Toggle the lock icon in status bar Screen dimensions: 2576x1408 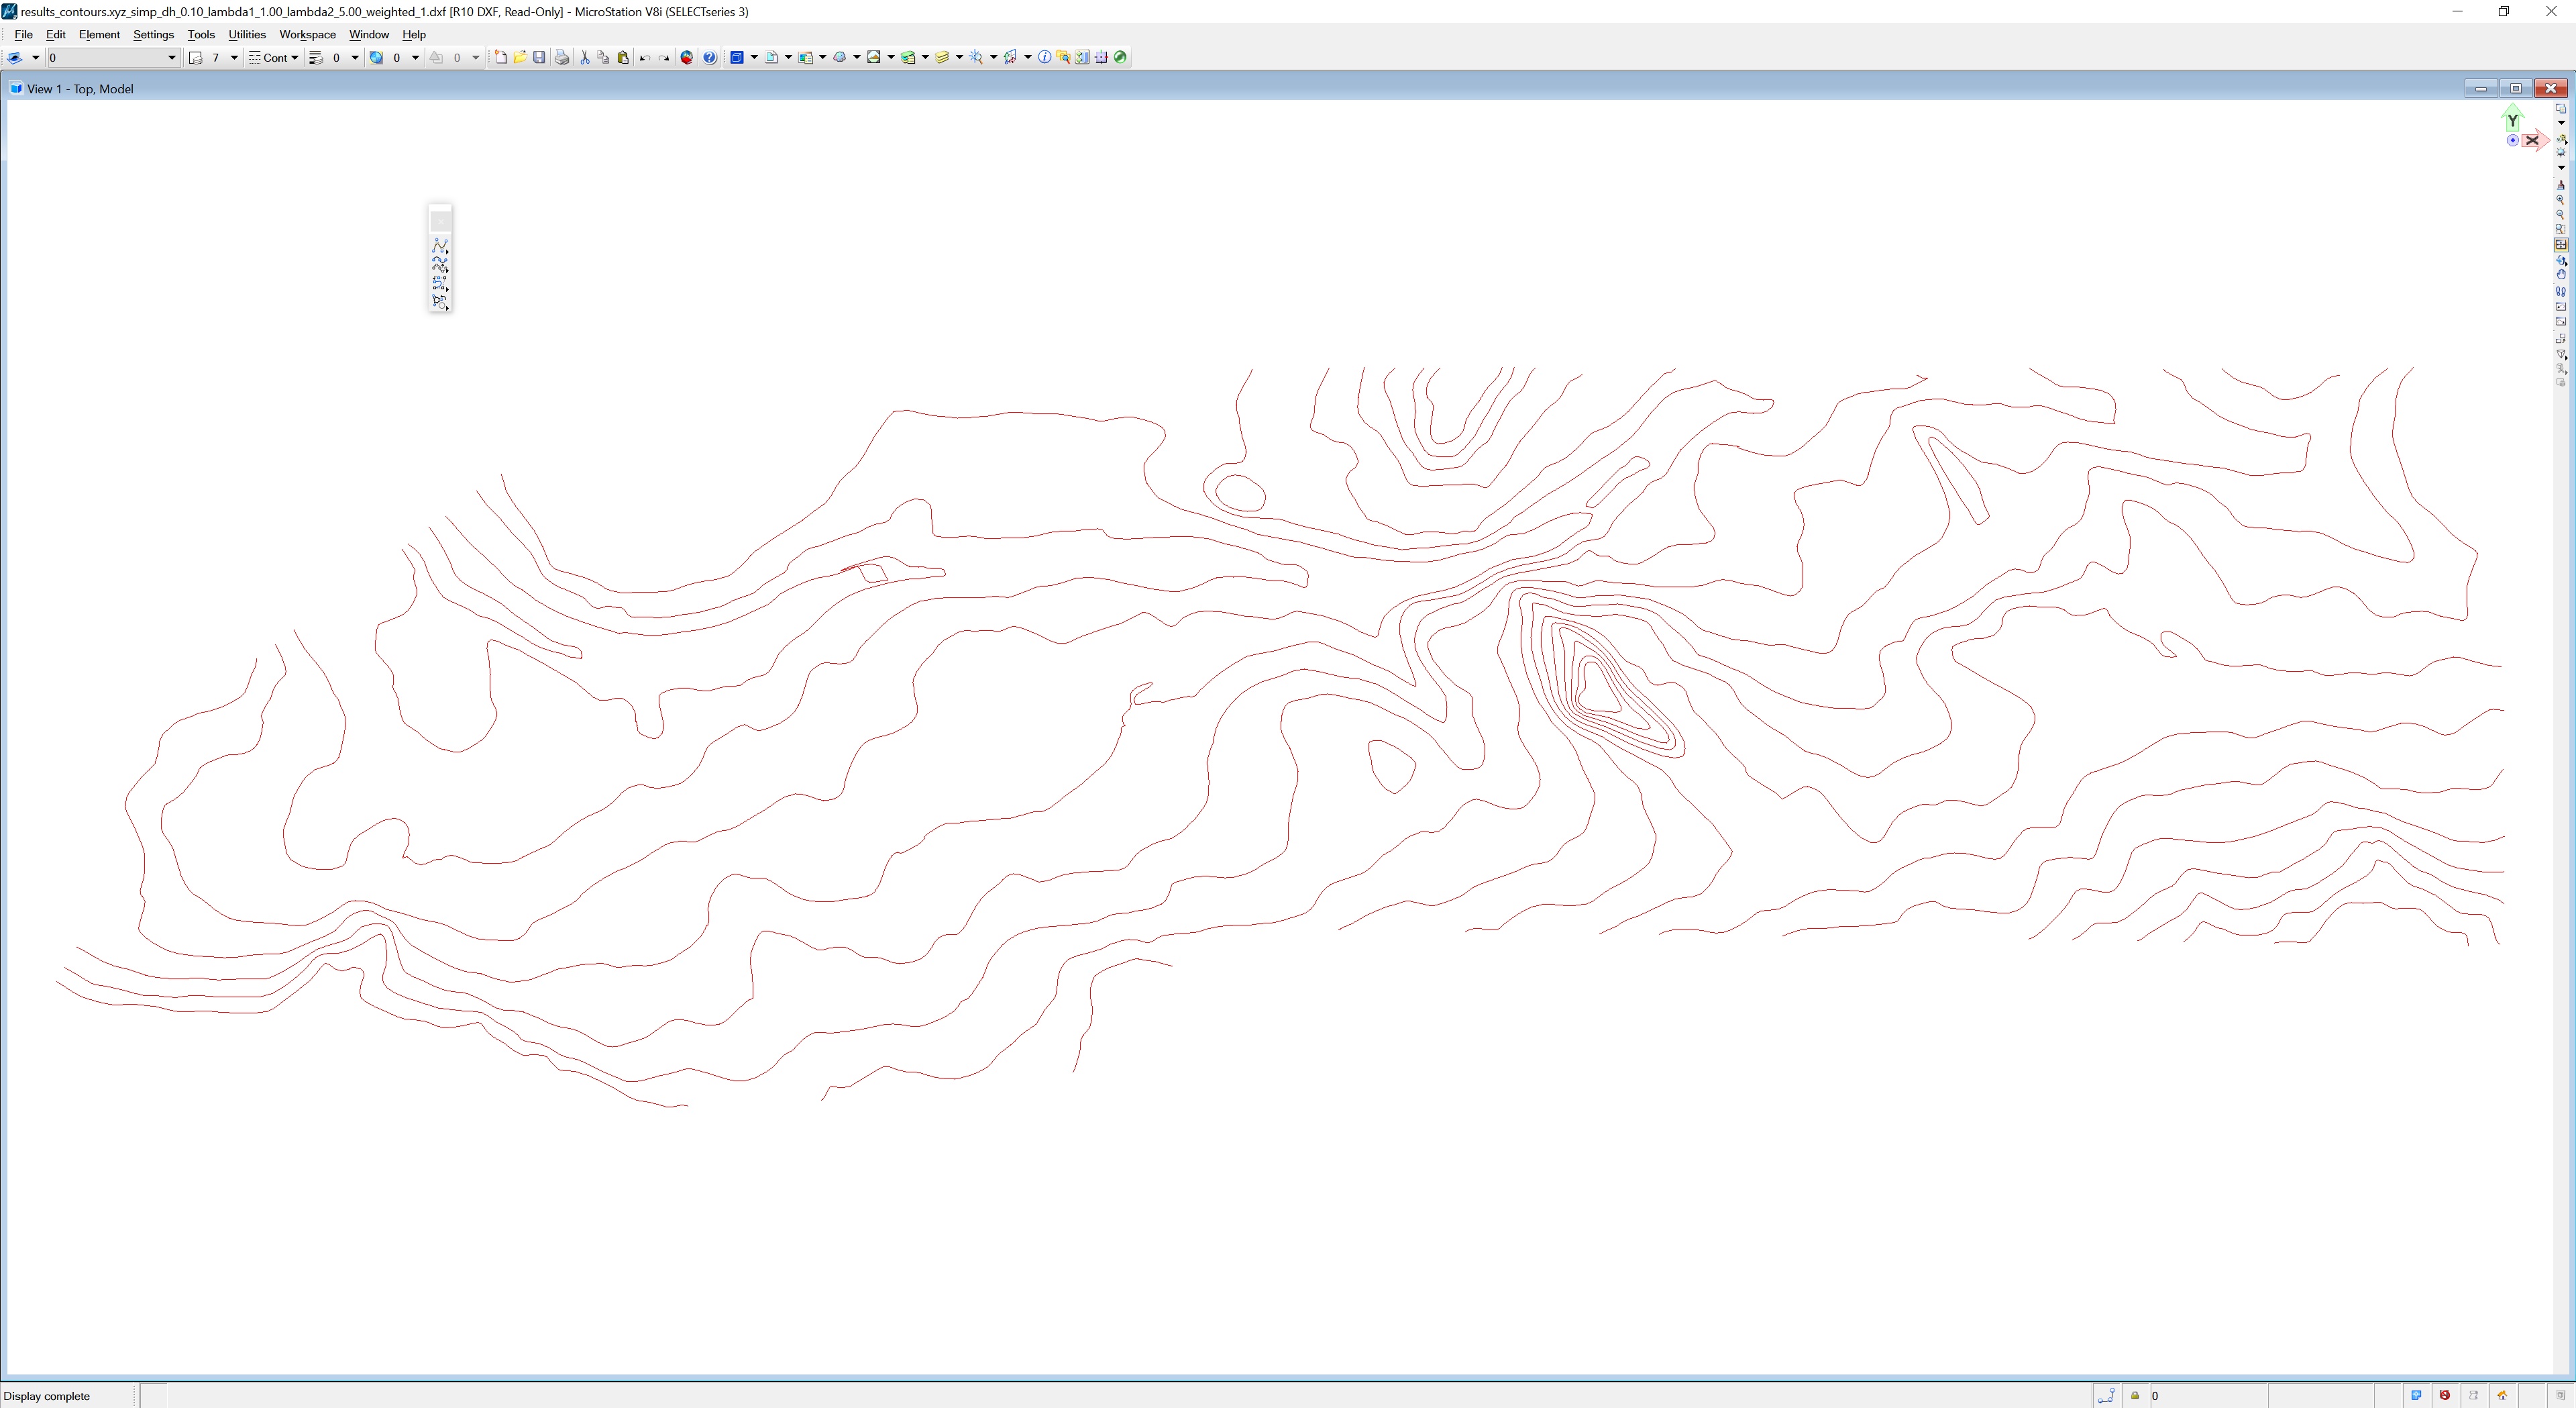2134,1396
